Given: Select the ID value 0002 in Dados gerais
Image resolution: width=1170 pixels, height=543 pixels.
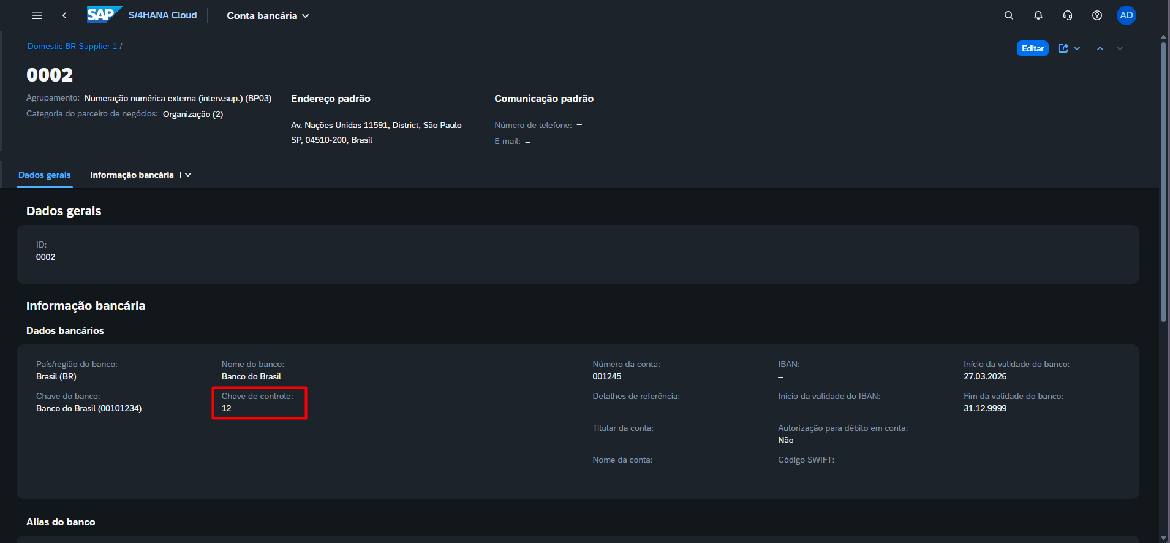Looking at the screenshot, I should (x=46, y=257).
